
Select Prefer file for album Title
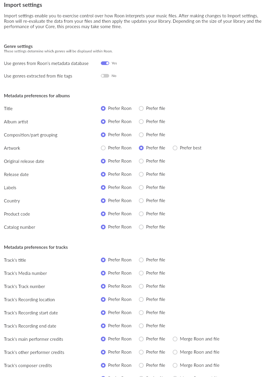[x=141, y=108]
